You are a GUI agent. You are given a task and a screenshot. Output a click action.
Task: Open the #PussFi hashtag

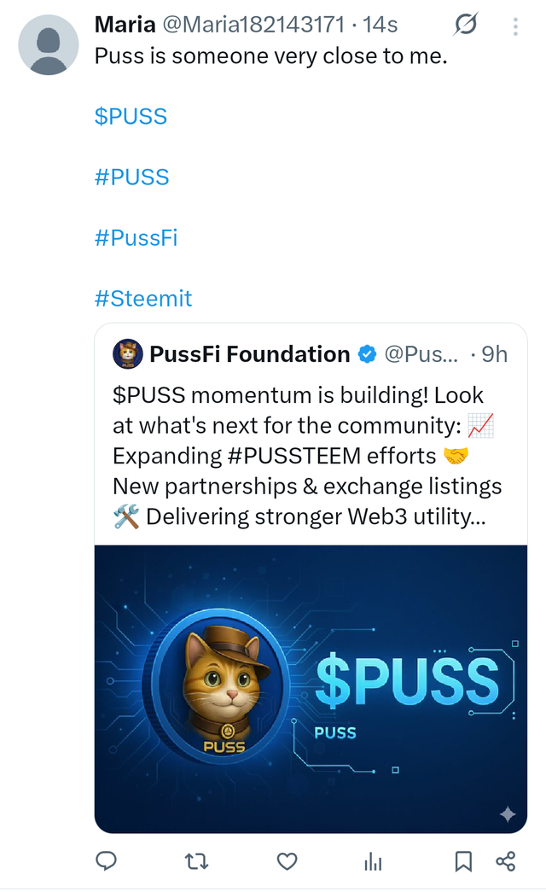[136, 237]
